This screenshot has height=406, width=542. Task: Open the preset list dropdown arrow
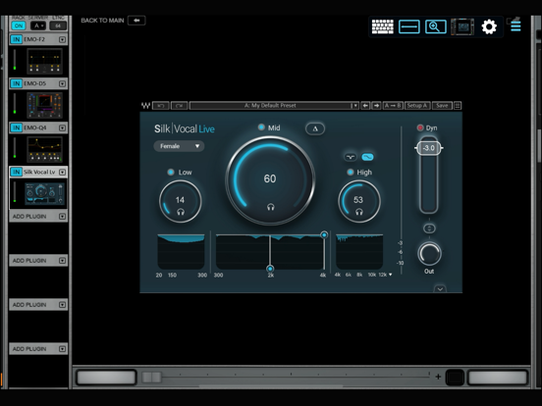coord(354,106)
